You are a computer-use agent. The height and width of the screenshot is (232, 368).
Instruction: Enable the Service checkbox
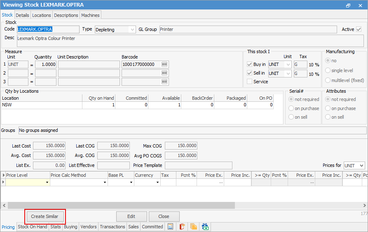[x=249, y=82]
